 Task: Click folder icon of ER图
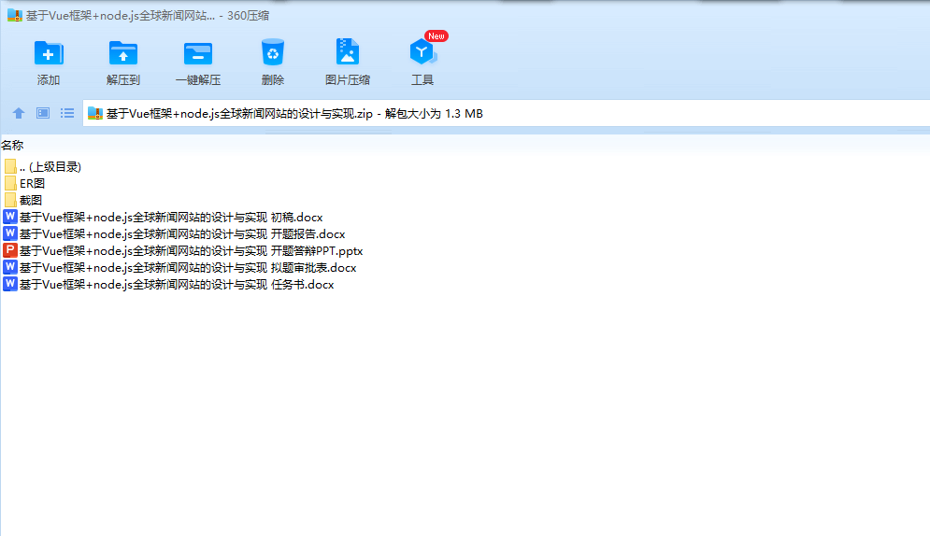[10, 183]
